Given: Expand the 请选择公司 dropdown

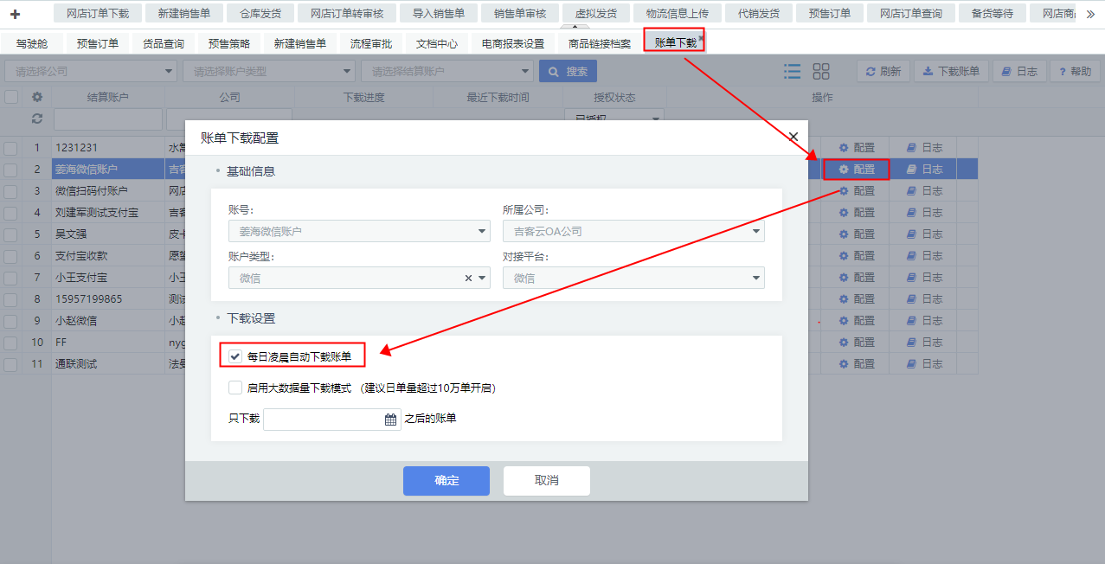Looking at the screenshot, I should tap(90, 72).
